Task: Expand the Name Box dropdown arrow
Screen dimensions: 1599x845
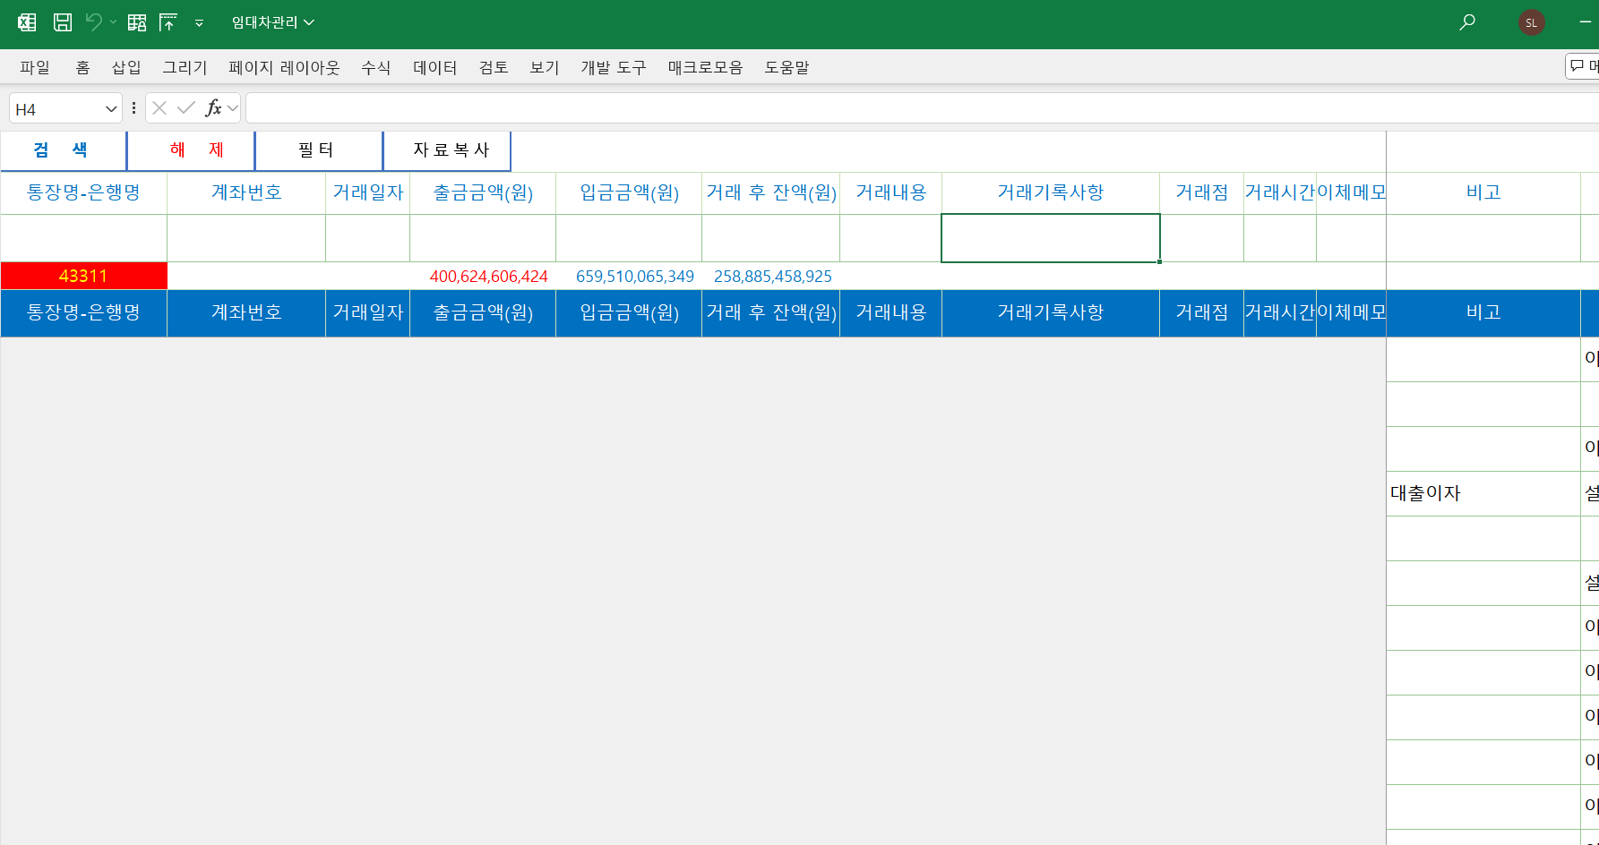Action: coord(111,108)
